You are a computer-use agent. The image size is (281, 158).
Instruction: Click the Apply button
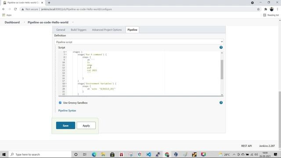coord(86,126)
